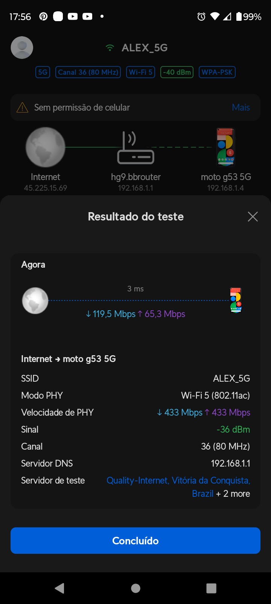Tap the Wi-Fi 5 badge
Viewport: 271px width, 604px height.
140,72
